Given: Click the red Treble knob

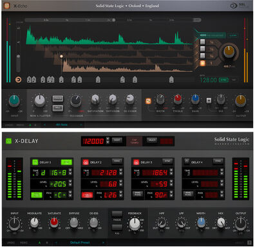Looking at the screenshot, I should click(x=178, y=99).
